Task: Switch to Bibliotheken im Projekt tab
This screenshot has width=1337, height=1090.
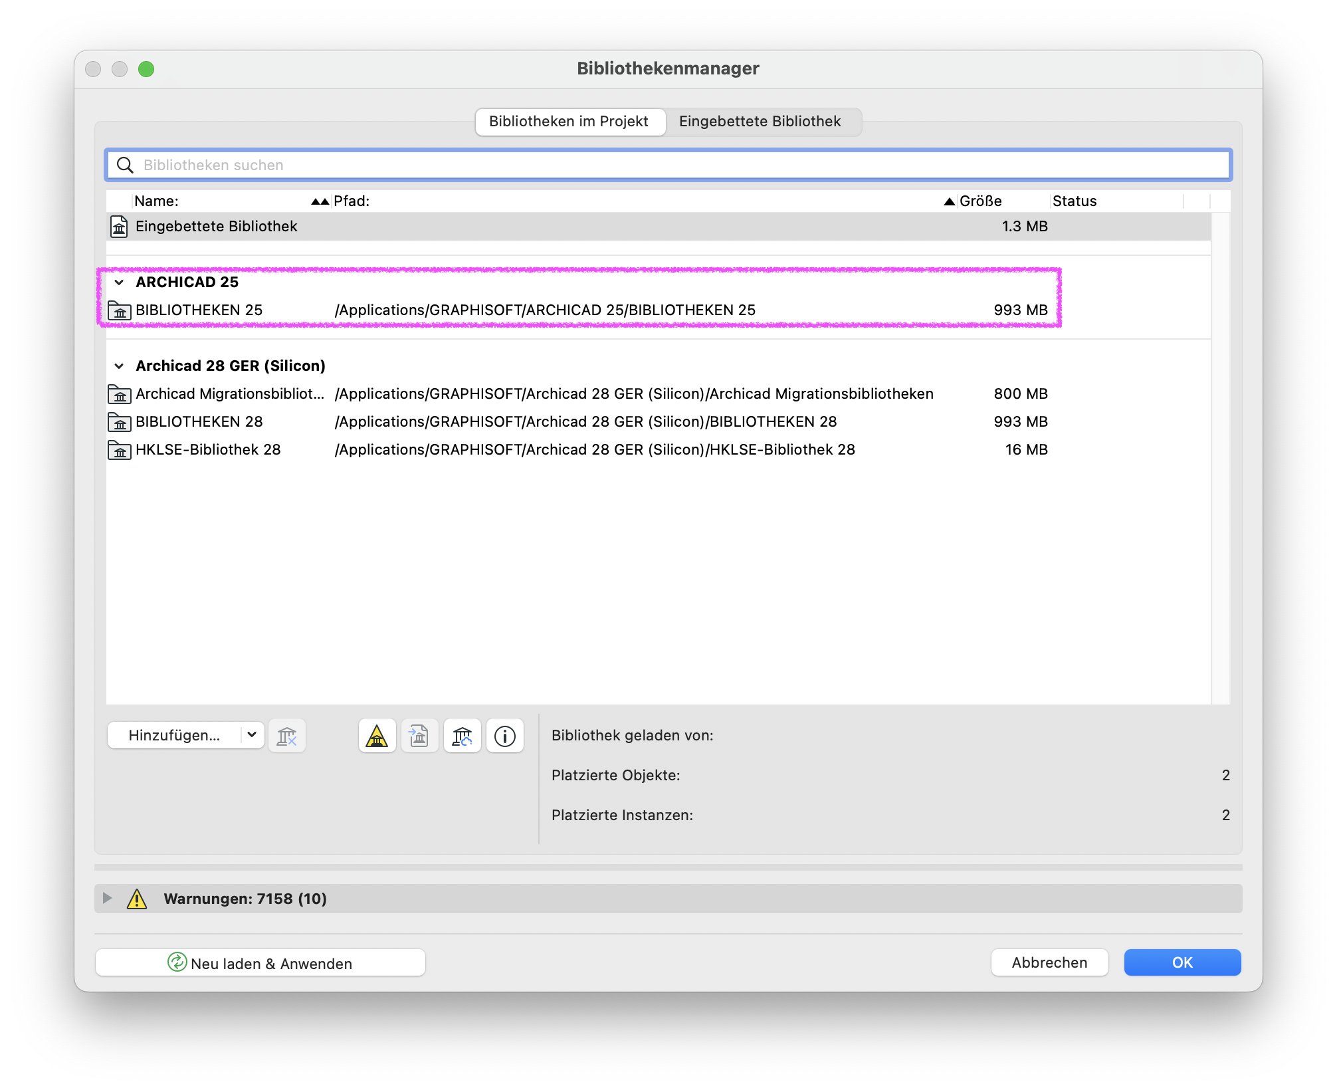Action: 570,122
